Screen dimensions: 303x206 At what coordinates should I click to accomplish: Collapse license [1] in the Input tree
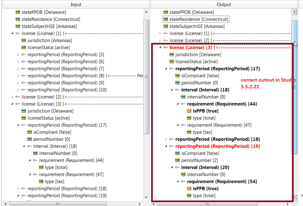[x=12, y=33]
